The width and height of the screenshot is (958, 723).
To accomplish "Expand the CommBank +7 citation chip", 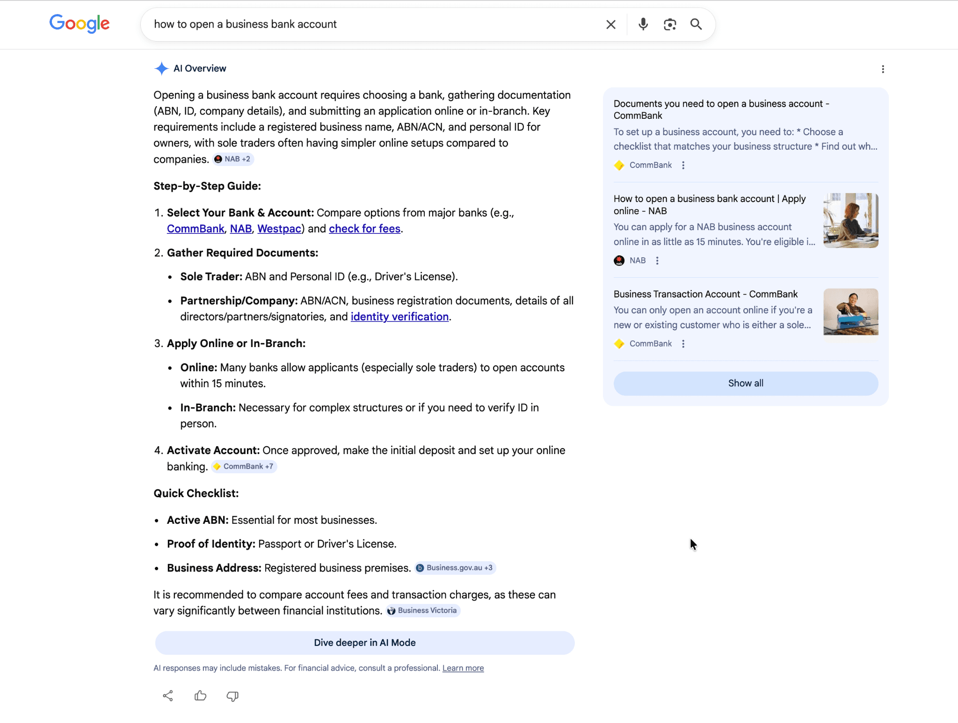I will click(244, 466).
